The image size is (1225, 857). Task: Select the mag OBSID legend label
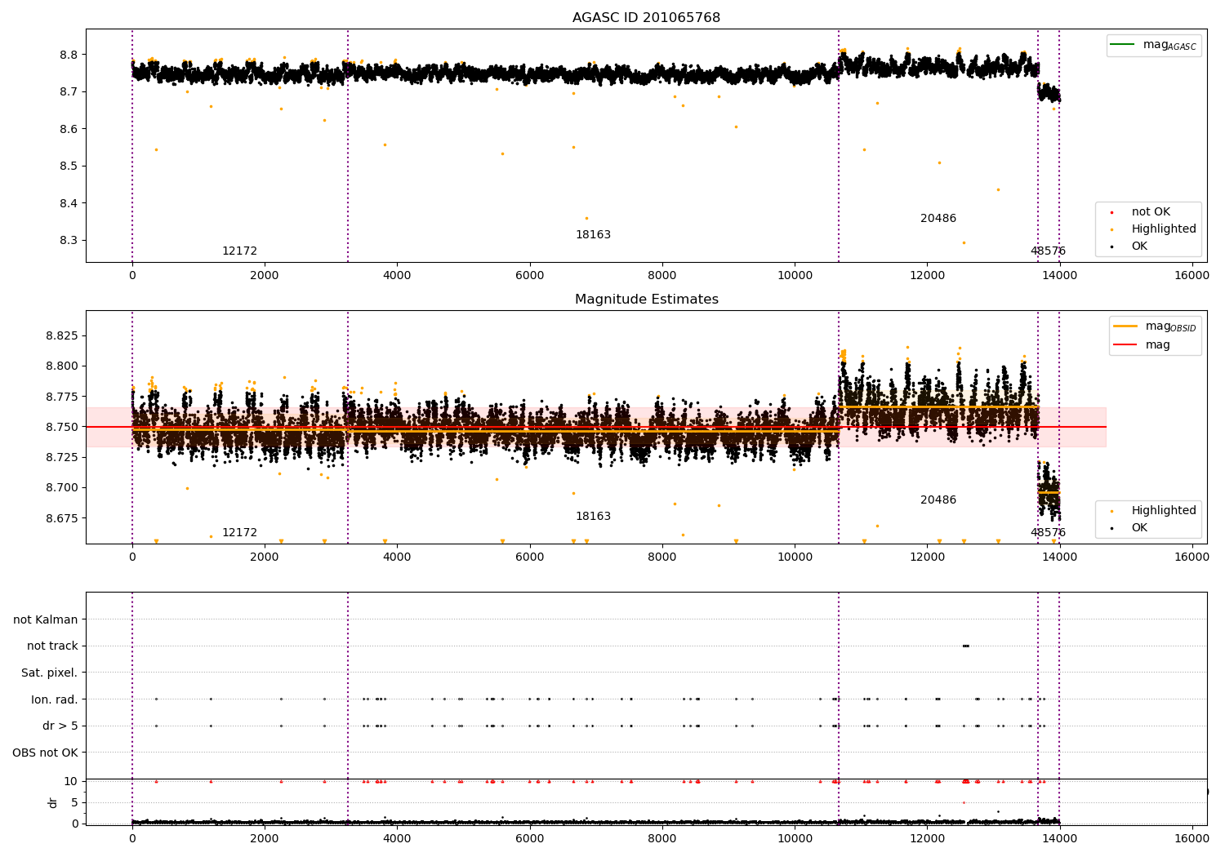tap(1170, 326)
